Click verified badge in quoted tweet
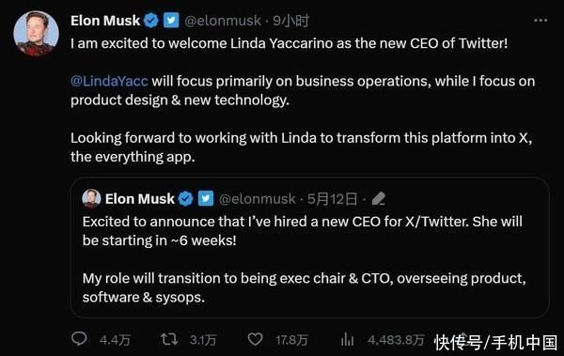This screenshot has width=564, height=356. pyautogui.click(x=185, y=198)
